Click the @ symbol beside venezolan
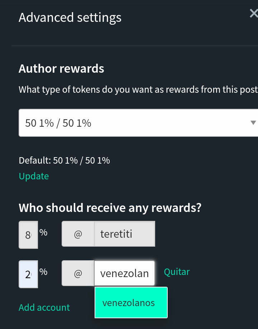This screenshot has height=329, width=258. click(x=78, y=274)
